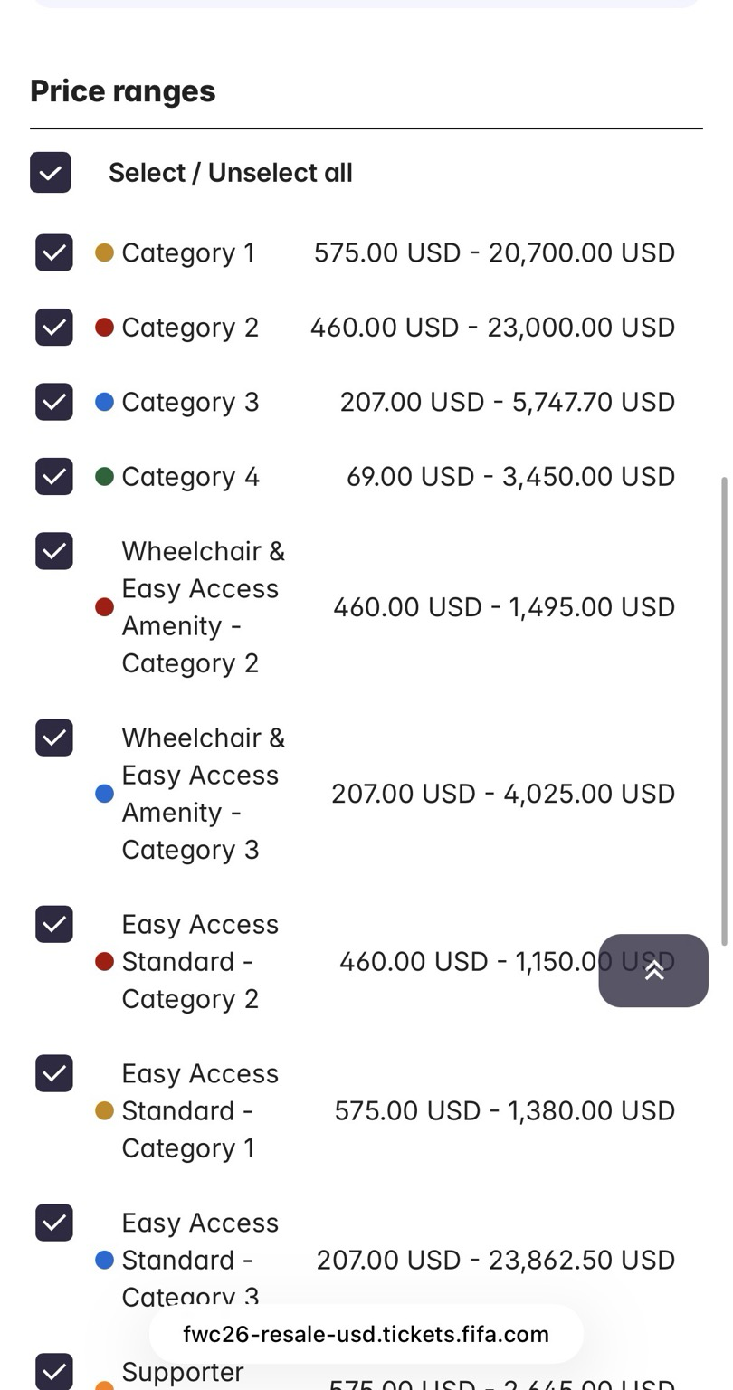This screenshot has height=1390, width=733.
Task: Uncheck the Category 3 checkbox
Action: (54, 402)
